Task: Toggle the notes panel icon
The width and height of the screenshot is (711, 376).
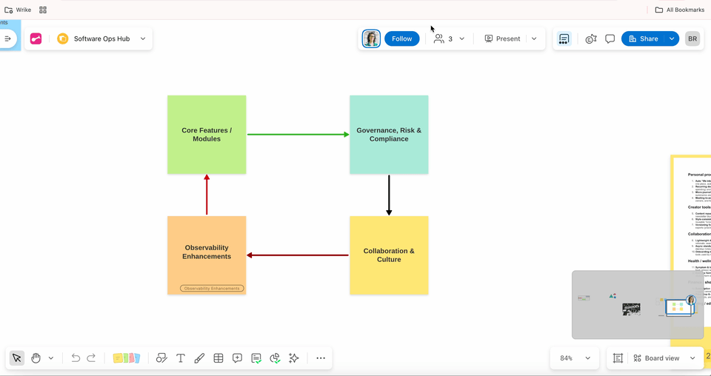Action: pos(564,39)
